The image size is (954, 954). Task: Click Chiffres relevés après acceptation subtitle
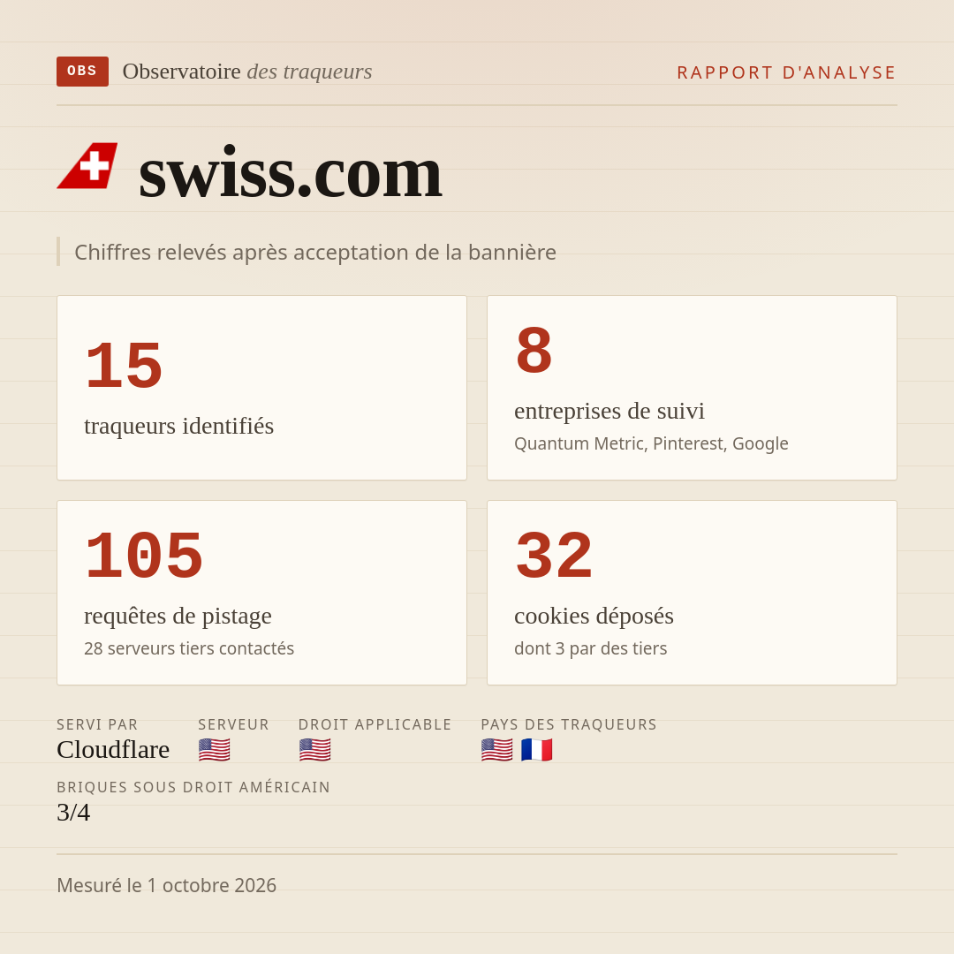point(315,253)
